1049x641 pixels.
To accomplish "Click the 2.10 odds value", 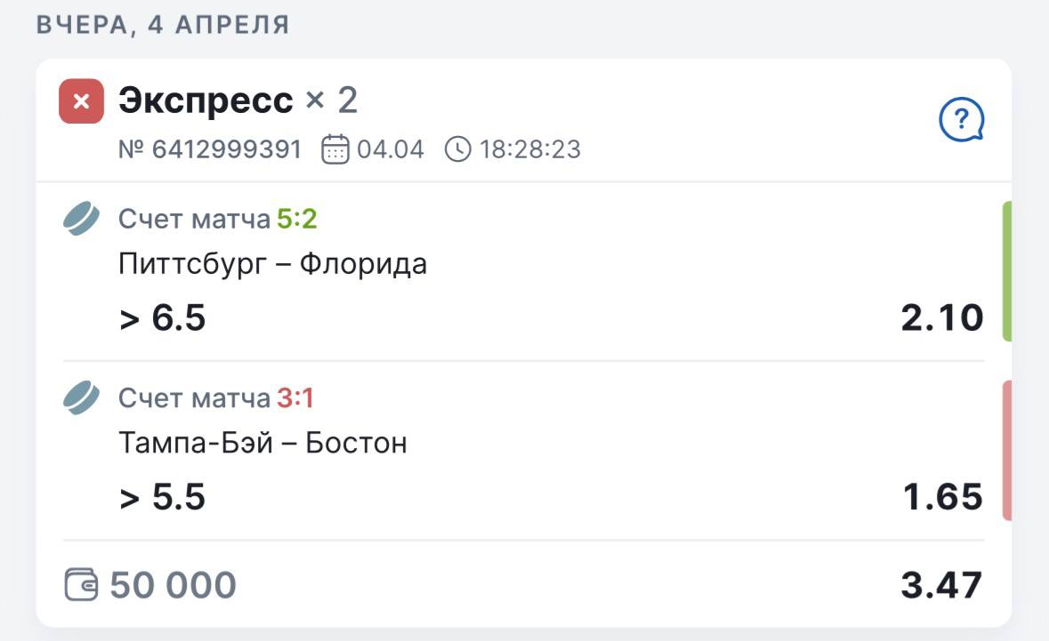I will click(x=941, y=317).
